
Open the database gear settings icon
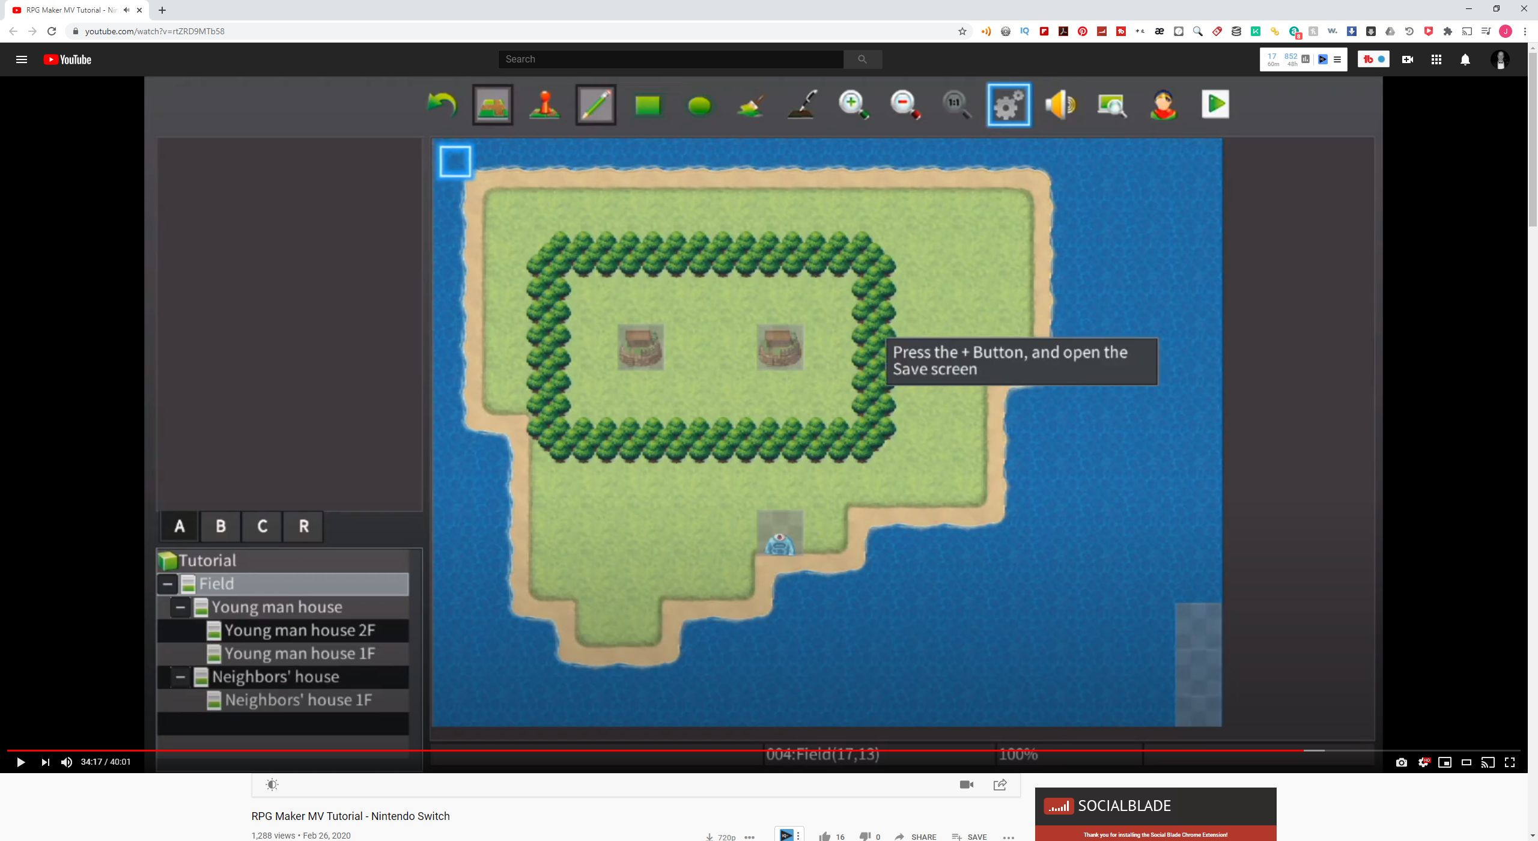1009,105
